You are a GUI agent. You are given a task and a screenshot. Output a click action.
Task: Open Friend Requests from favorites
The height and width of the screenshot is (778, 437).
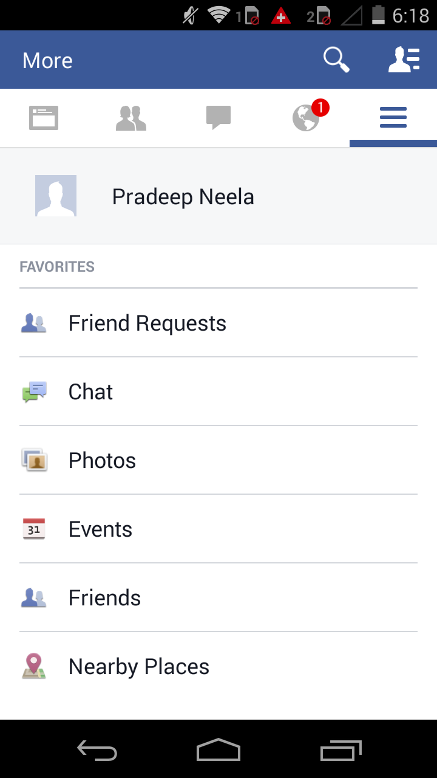point(147,323)
